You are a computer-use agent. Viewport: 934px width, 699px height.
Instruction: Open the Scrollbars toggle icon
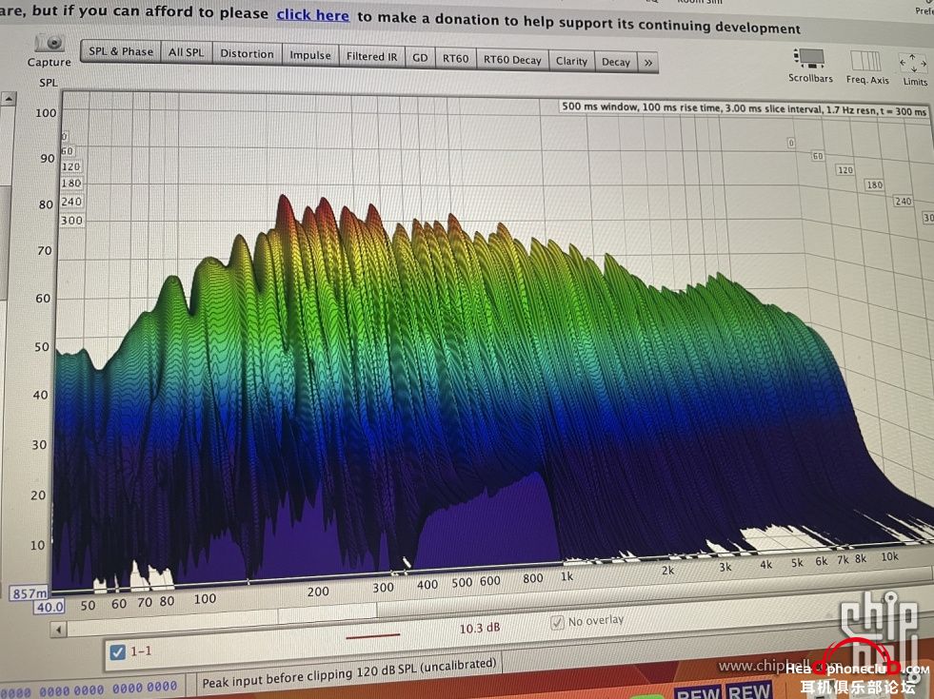click(809, 59)
